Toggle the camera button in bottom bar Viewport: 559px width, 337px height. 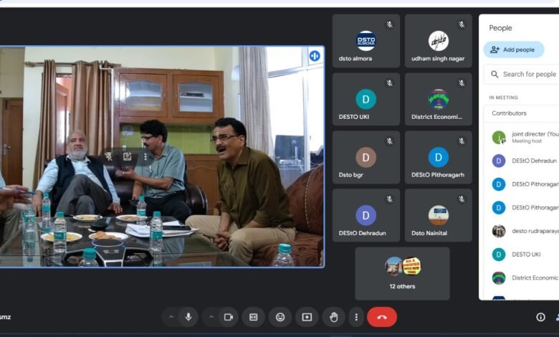[x=229, y=317]
